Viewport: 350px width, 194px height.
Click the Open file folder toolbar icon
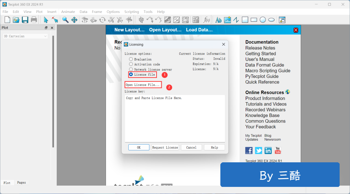[x=16, y=20]
